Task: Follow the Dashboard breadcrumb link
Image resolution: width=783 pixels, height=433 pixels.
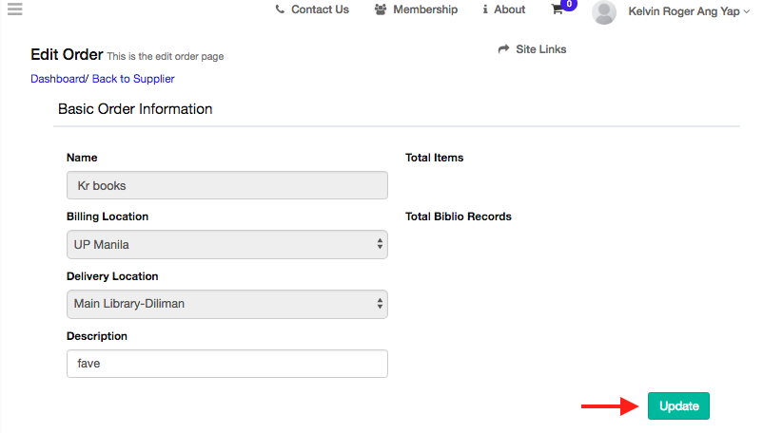Action: (57, 79)
